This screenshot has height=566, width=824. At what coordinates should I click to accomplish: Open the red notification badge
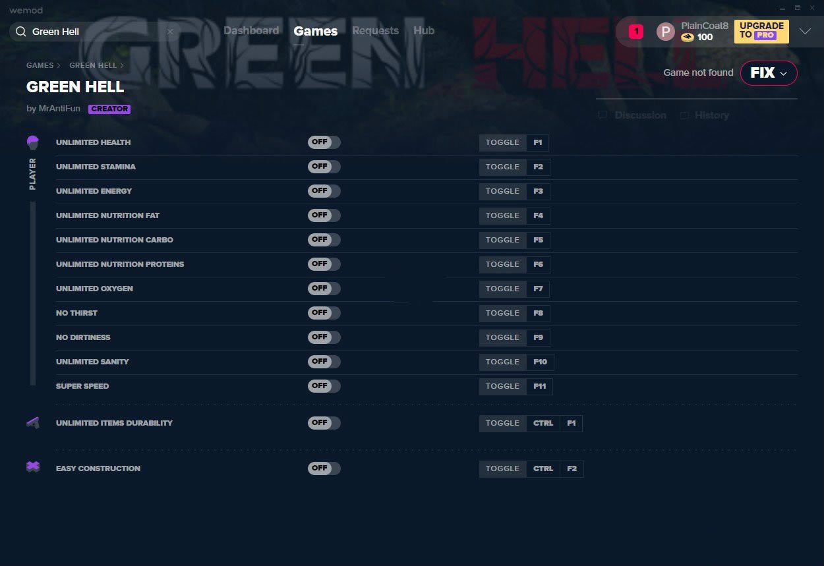click(635, 31)
